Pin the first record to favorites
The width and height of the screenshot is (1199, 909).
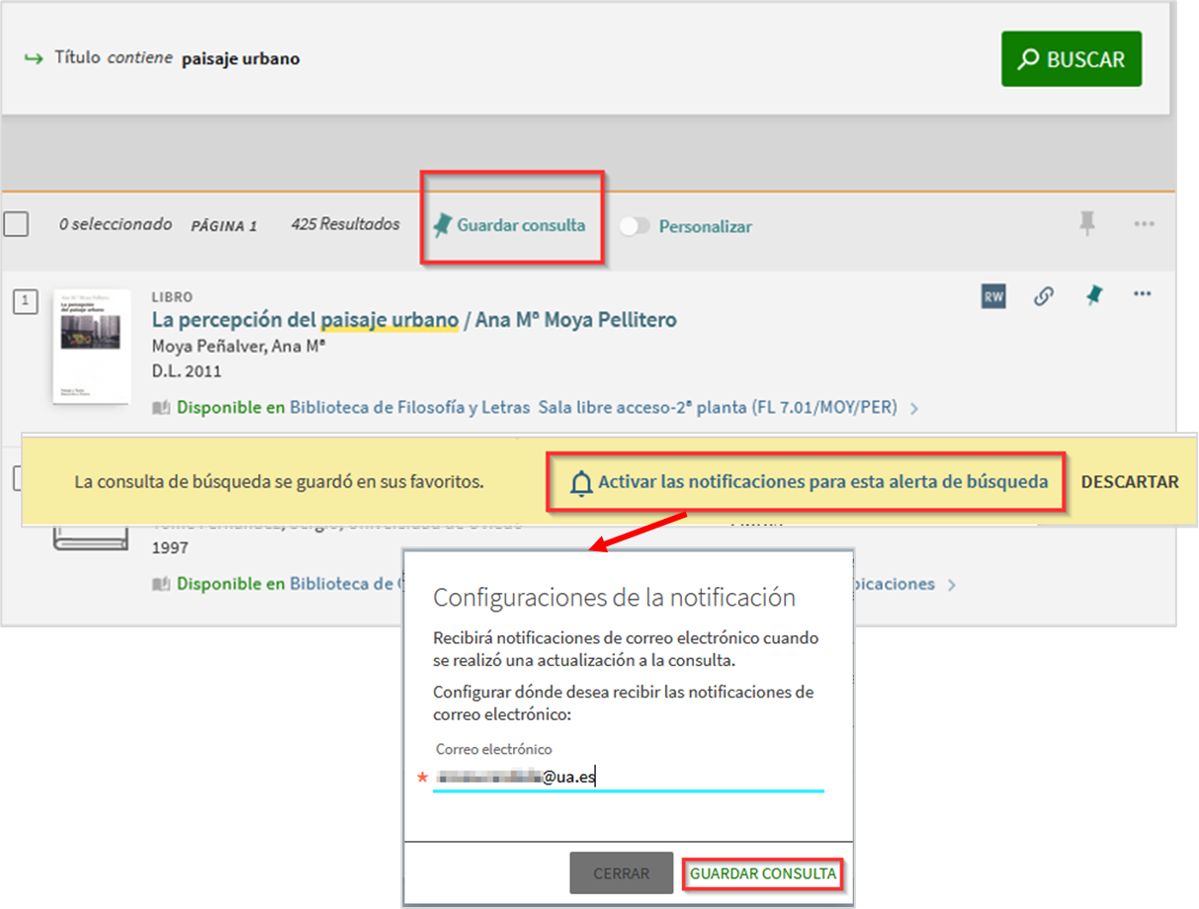coord(1093,295)
